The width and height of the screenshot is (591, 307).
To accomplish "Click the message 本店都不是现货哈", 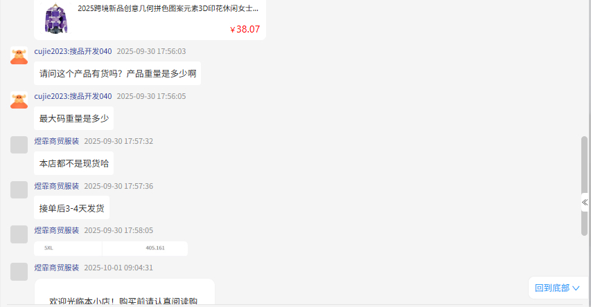I will pos(74,163).
